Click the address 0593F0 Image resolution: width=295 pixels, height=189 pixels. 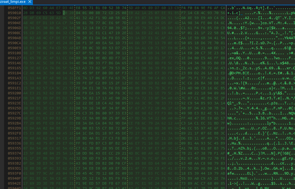[x=14, y=173]
